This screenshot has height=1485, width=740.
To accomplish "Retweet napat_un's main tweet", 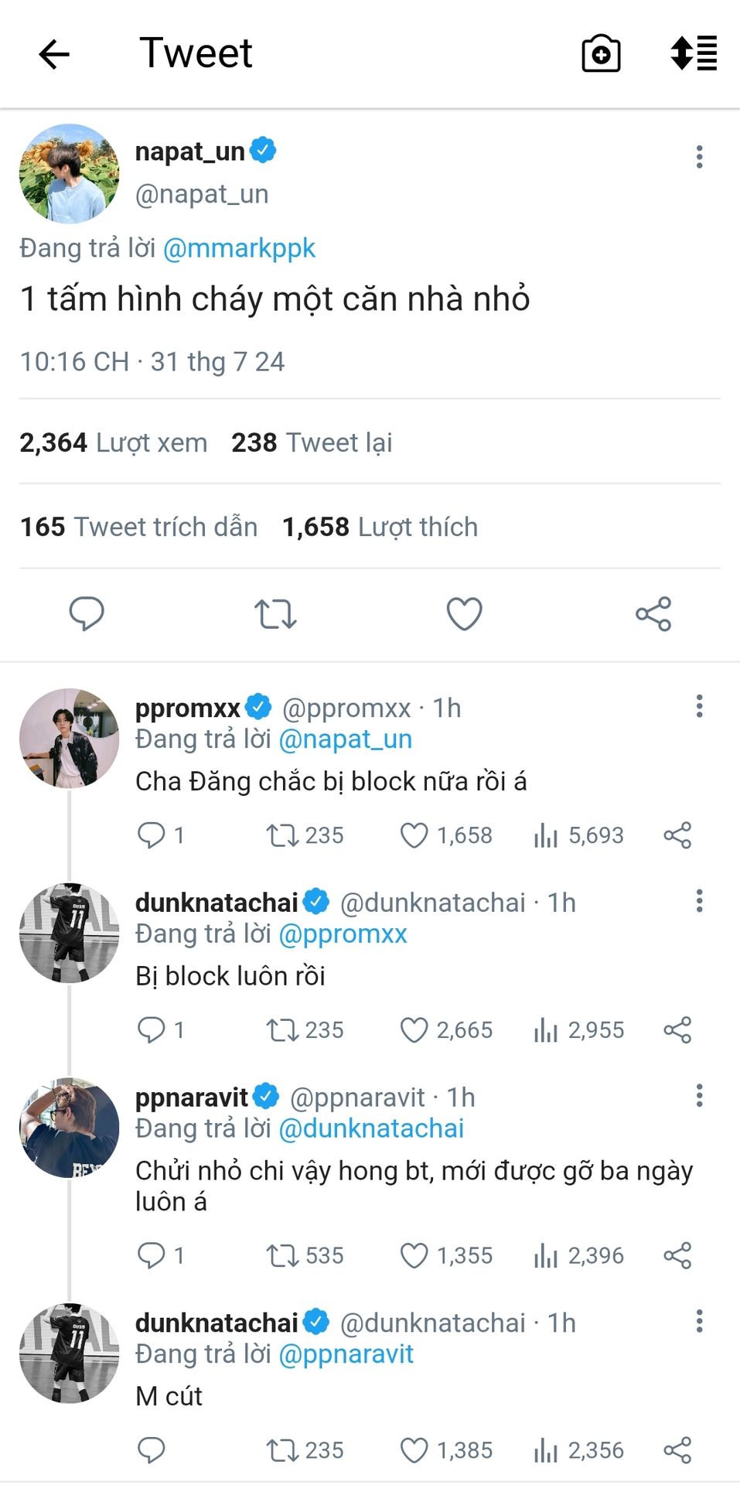I will coord(275,614).
